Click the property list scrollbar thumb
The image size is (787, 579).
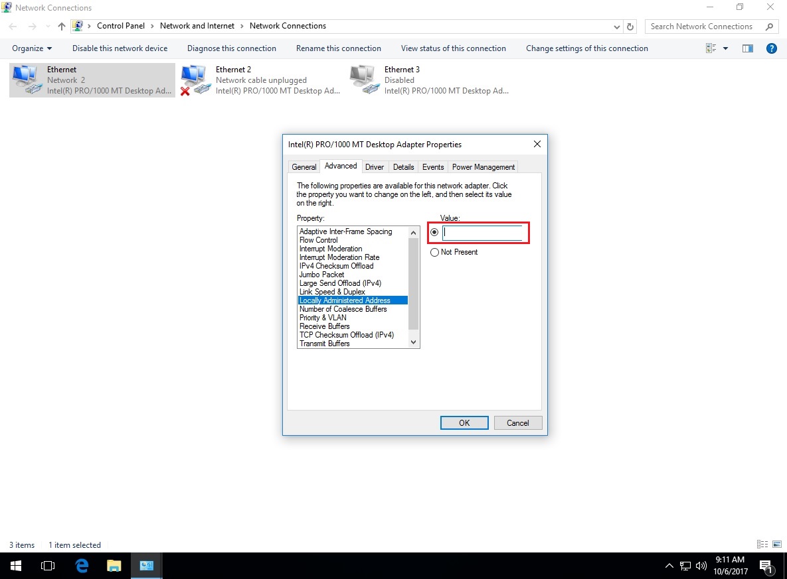414,284
